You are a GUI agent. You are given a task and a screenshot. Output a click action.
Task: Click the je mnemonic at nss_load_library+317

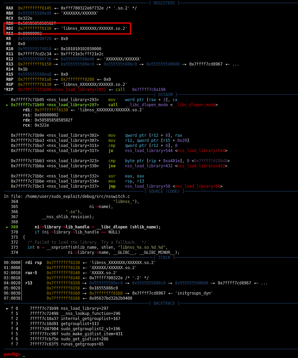pyautogui.click(x=111, y=151)
